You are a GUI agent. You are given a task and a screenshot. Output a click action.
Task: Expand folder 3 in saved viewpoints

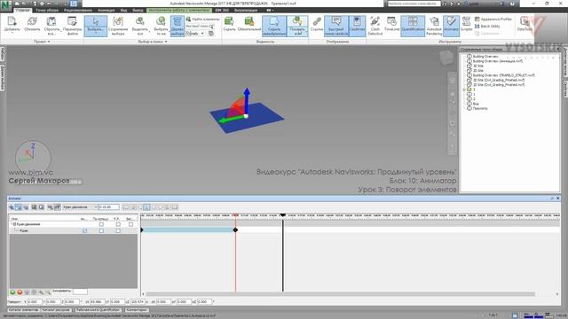point(464,89)
